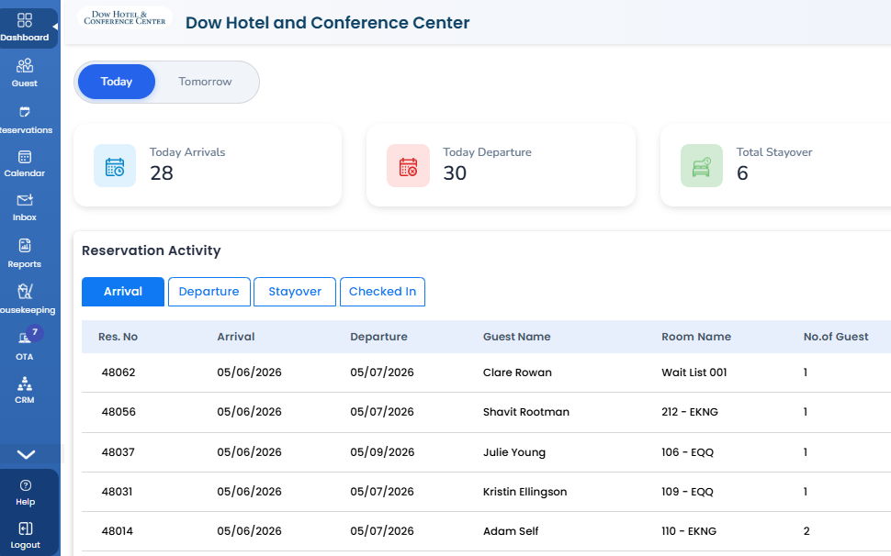Click the No.of Guest column header
The height and width of the screenshot is (556, 891).
(836, 337)
